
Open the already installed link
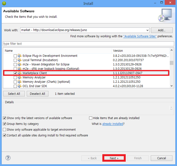pyautogui.click(x=113, y=124)
